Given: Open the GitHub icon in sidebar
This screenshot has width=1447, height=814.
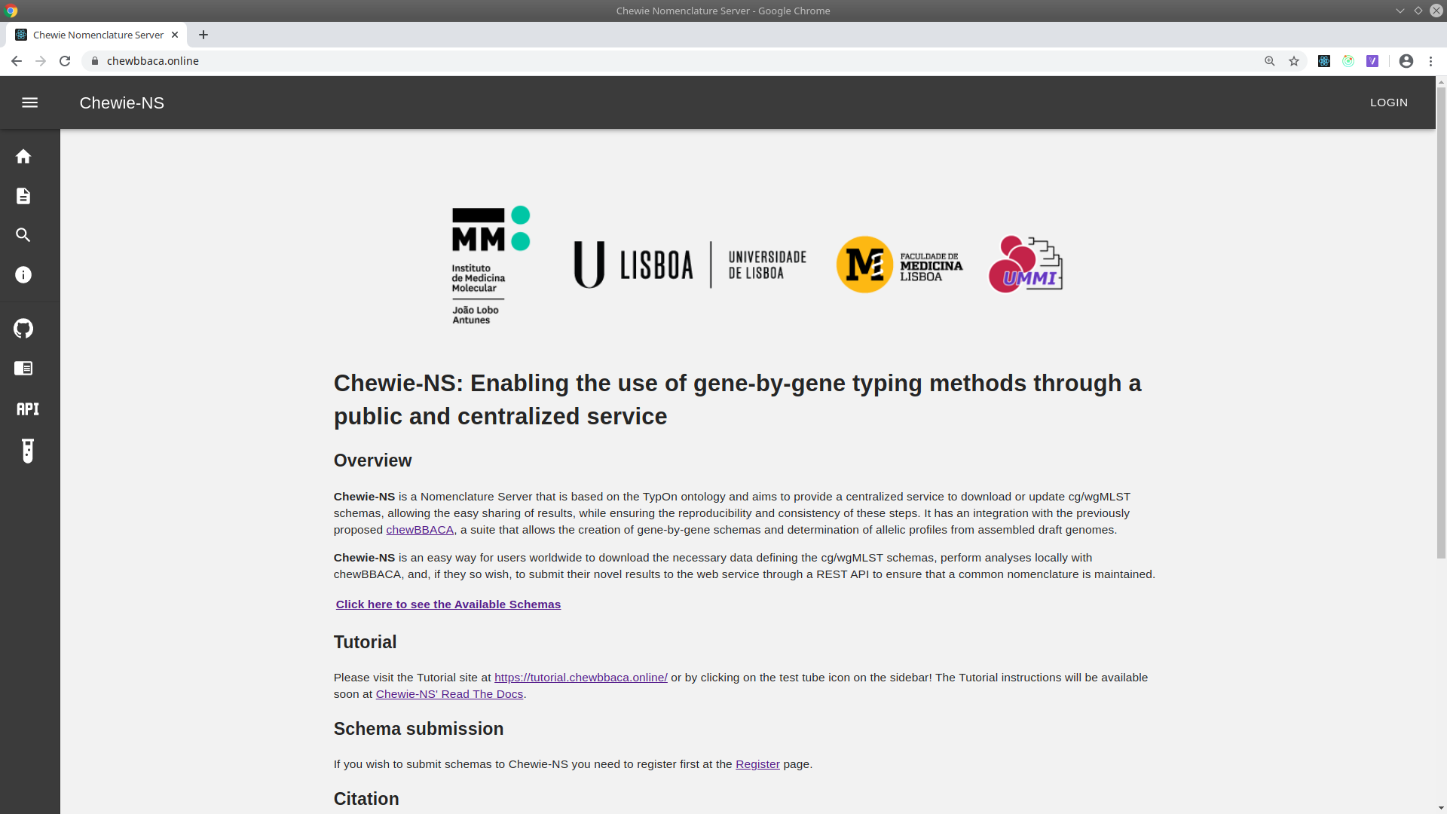Looking at the screenshot, I should [23, 329].
